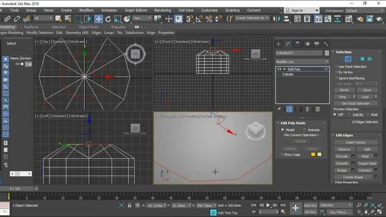This screenshot has height=217, width=386.
Task: Collapse the Edit Edges rollout
Action: (x=344, y=135)
